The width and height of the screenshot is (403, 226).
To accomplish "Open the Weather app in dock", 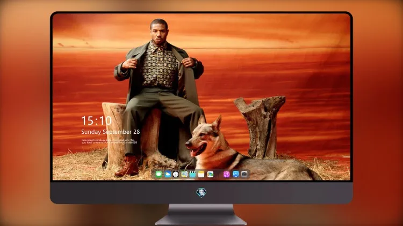I will tap(168, 175).
